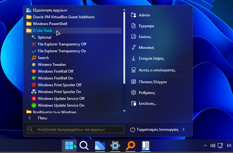Viewport: 233px width, 153px height.
Task: Click scrollbar up arrow in programs list
Action: [124, 10]
